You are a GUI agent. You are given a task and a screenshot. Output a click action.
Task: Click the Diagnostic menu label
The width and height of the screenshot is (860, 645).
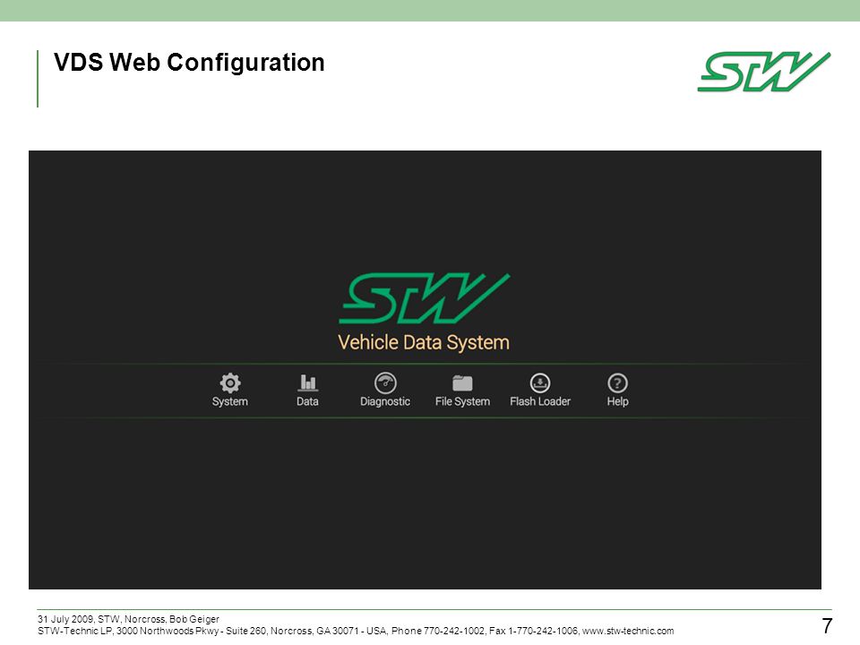385,401
